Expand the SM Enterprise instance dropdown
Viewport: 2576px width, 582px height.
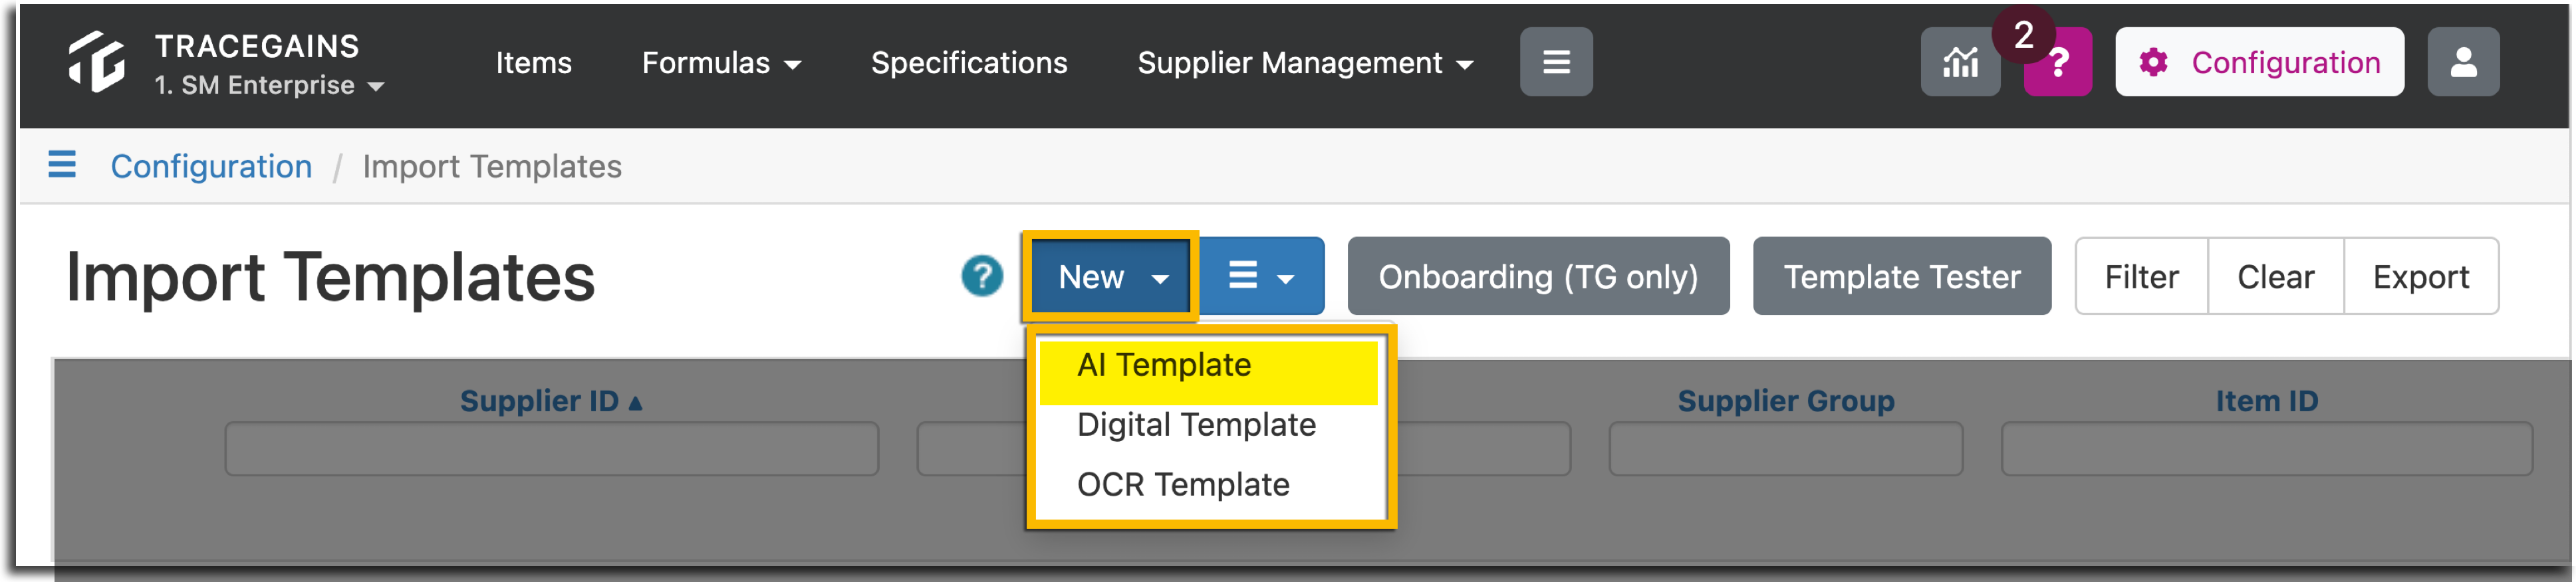269,86
